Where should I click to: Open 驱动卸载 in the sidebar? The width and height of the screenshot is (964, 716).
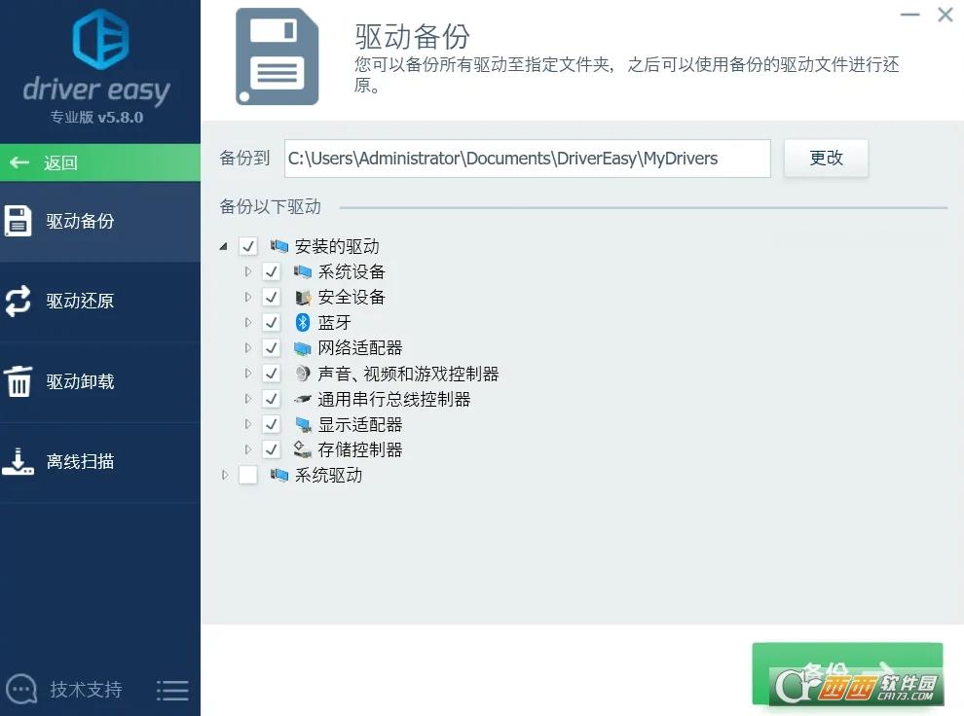coord(100,381)
